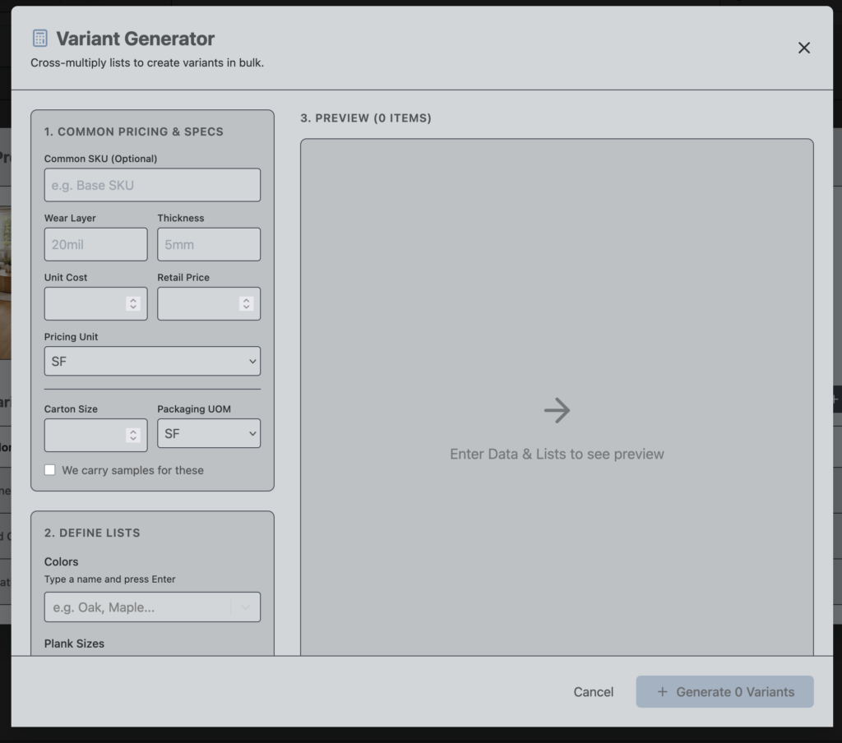Click into the Thickness field
Image resolution: width=842 pixels, height=743 pixels.
(x=209, y=244)
